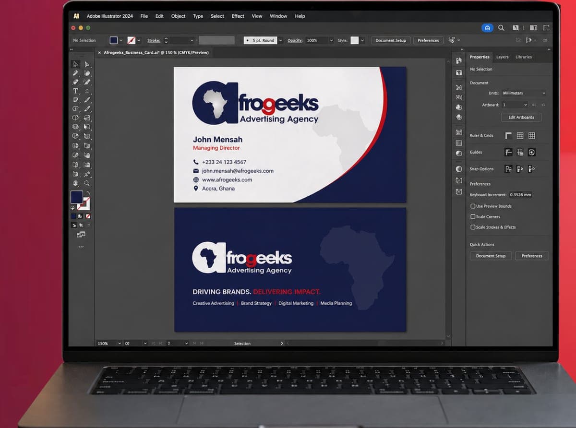Viewport: 576px width, 428px height.
Task: Go to the next artboard in Properties panel
Action: point(543,105)
